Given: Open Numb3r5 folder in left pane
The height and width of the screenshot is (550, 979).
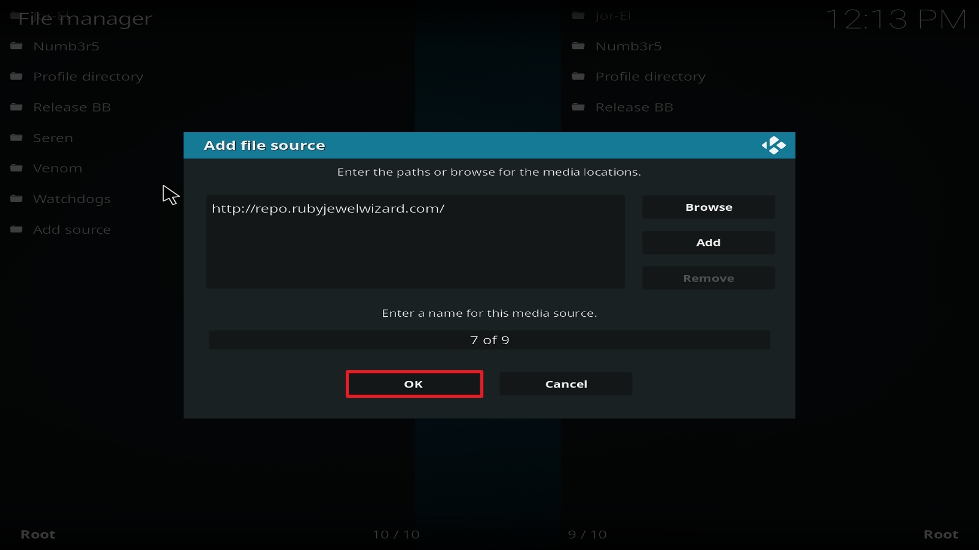Looking at the screenshot, I should tap(66, 46).
